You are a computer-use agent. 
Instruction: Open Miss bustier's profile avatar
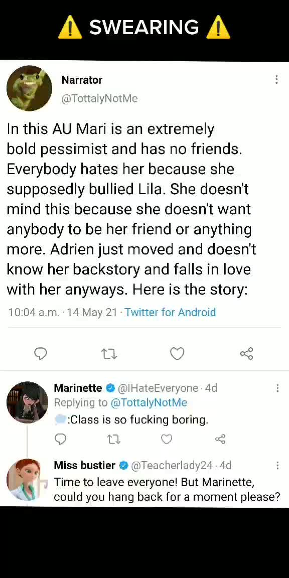(24, 480)
